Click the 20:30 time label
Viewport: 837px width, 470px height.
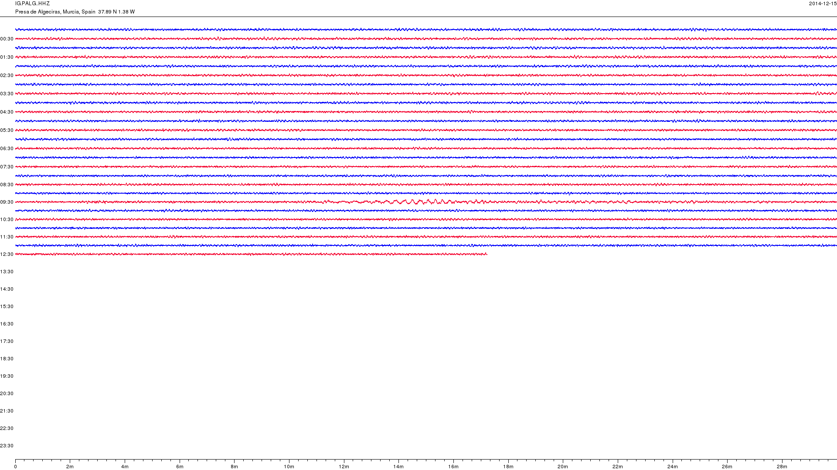(7, 393)
